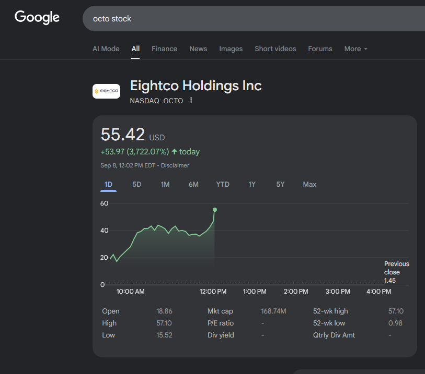Open the Short videos tab

click(275, 49)
